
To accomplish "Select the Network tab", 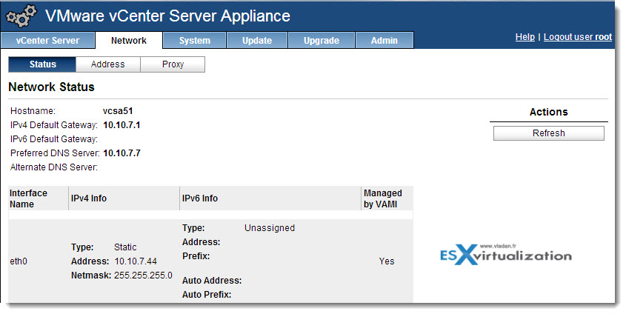I will [129, 40].
